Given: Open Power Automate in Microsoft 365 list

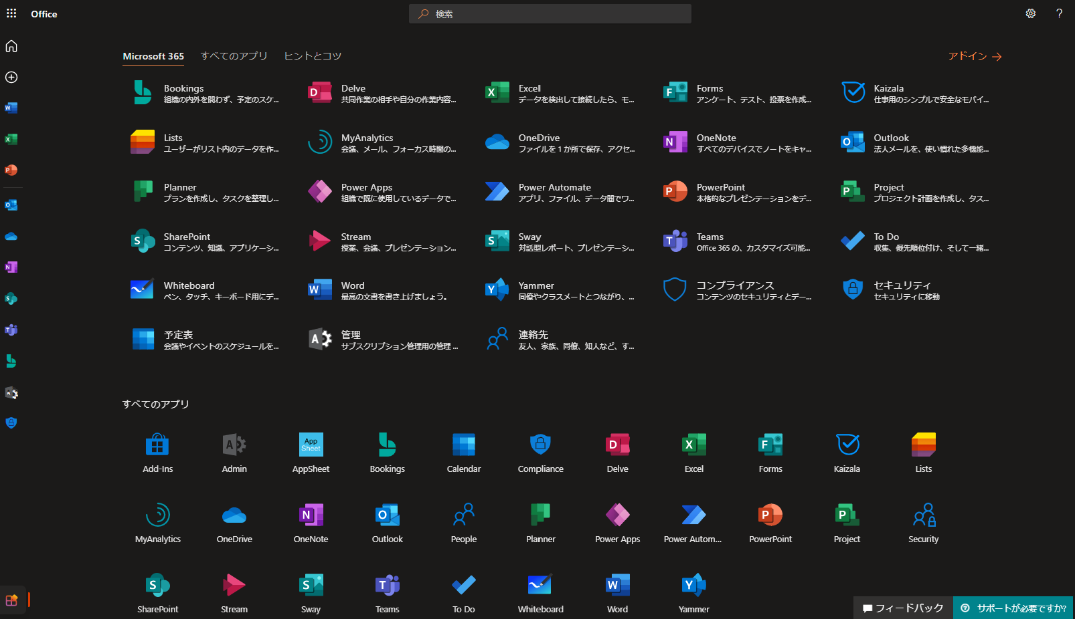Looking at the screenshot, I should tap(560, 192).
